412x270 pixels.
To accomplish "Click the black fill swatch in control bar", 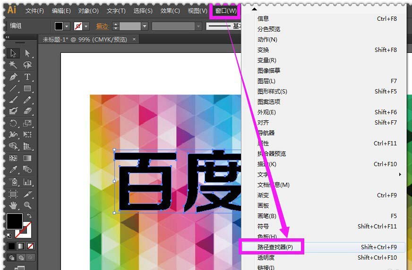I will (59, 26).
